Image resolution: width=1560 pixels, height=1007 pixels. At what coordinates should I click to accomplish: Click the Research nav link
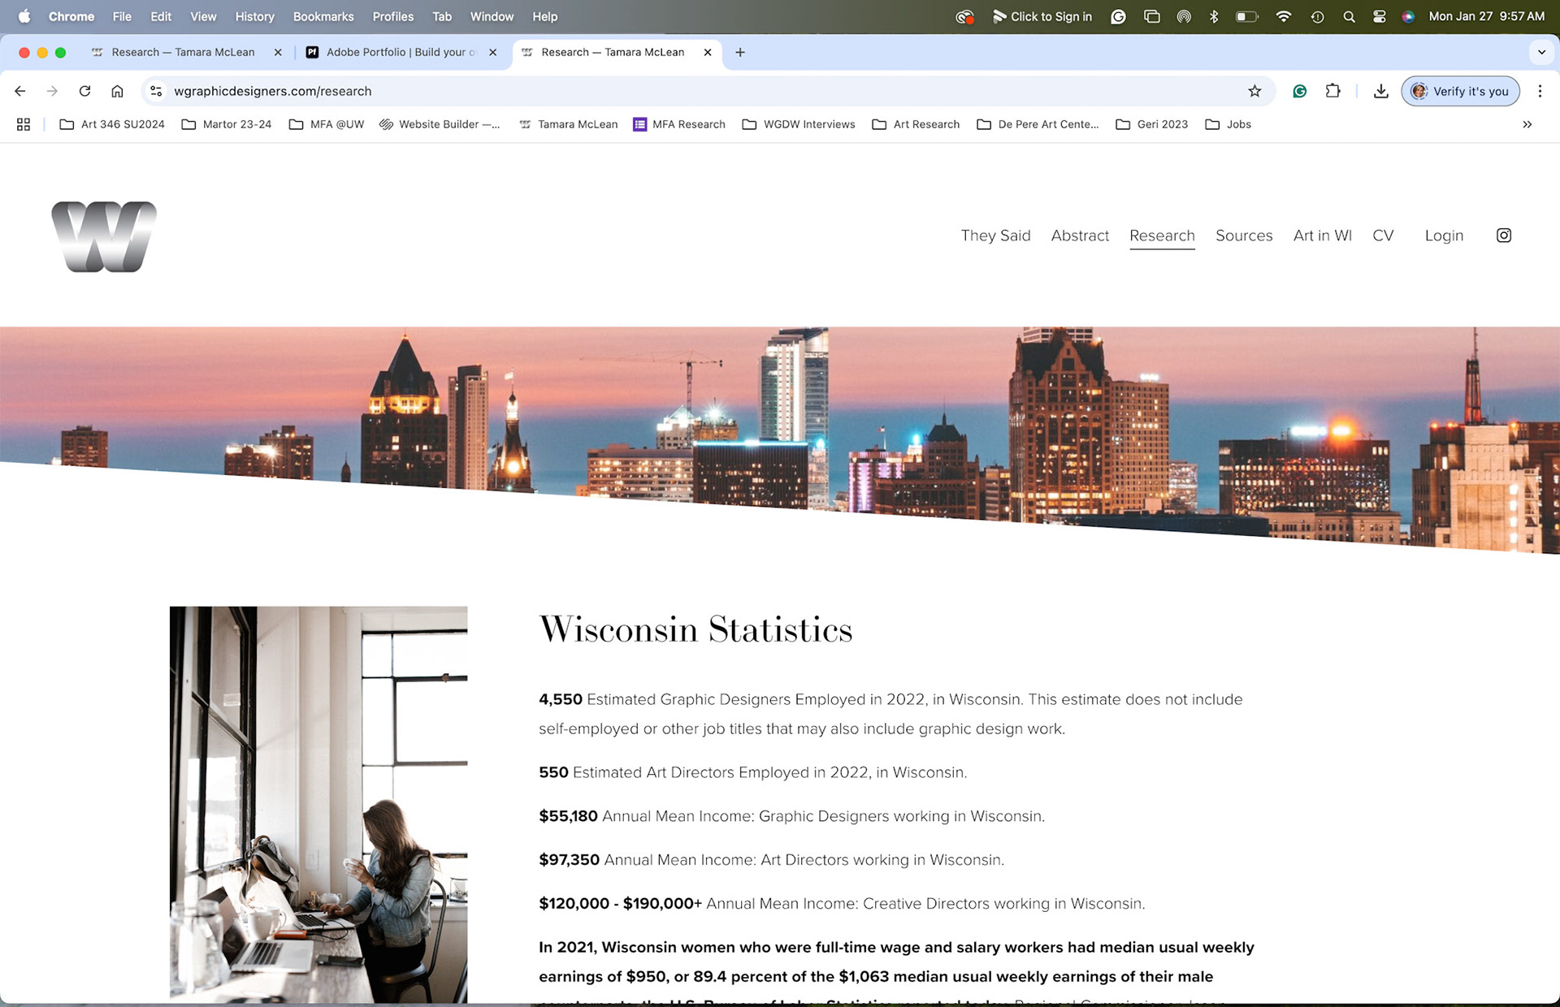(x=1162, y=236)
